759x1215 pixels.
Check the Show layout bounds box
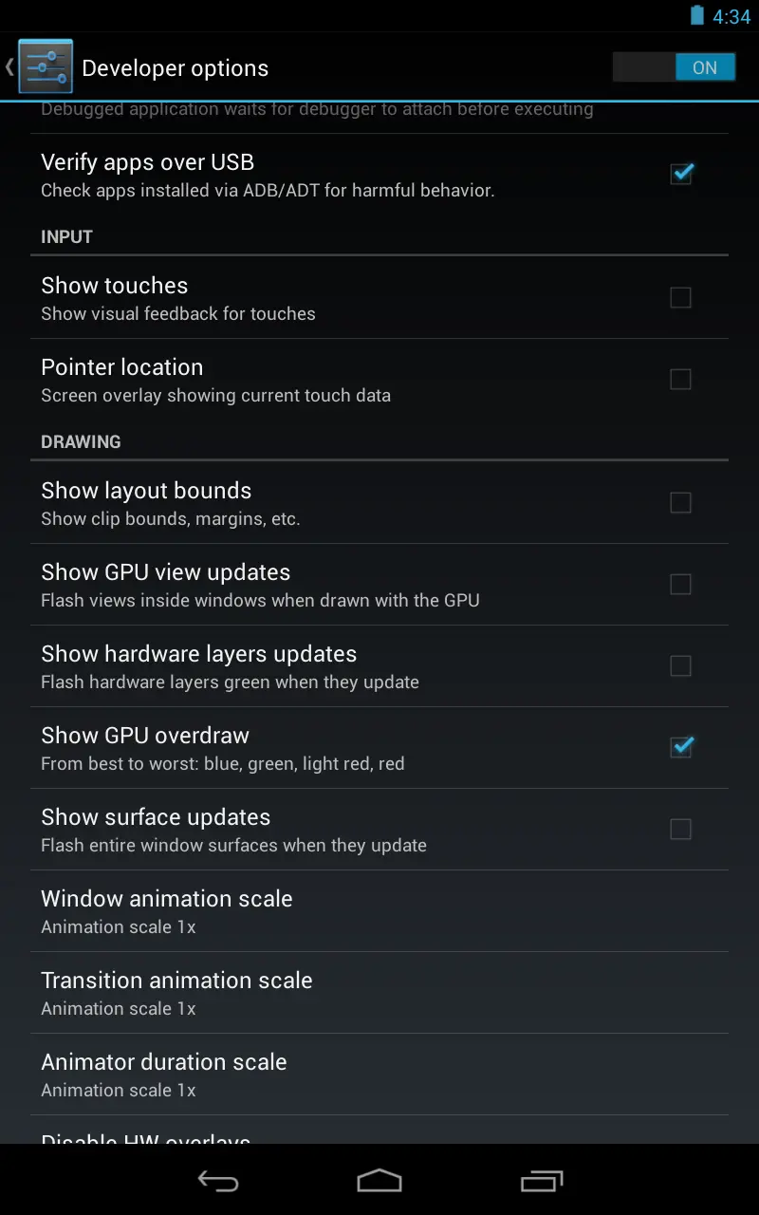(680, 502)
